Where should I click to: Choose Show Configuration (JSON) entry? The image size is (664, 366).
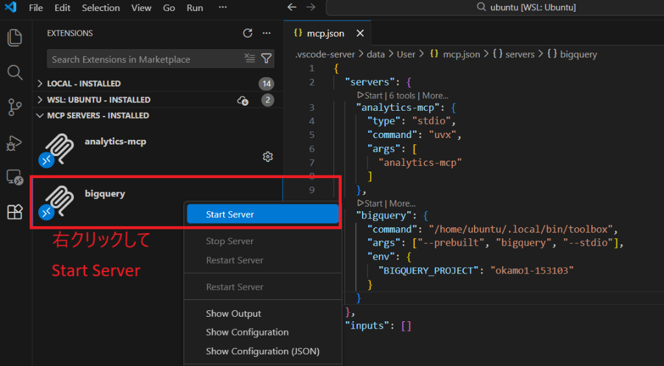tap(263, 351)
